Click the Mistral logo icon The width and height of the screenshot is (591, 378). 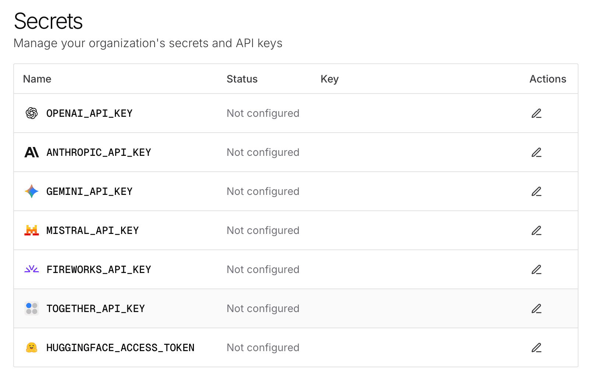click(x=32, y=230)
